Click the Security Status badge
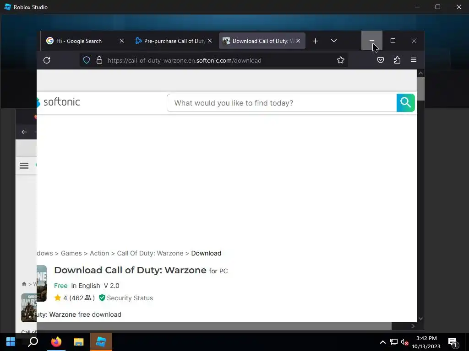 126,298
